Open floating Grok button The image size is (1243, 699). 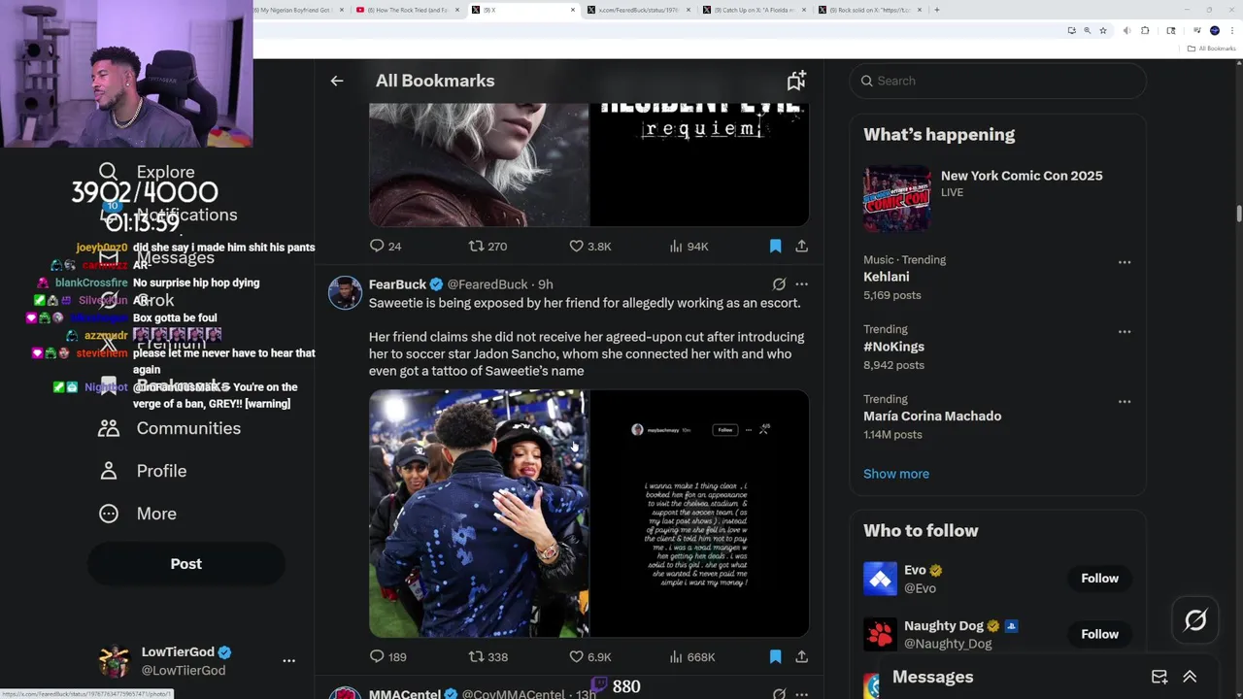(x=1195, y=619)
